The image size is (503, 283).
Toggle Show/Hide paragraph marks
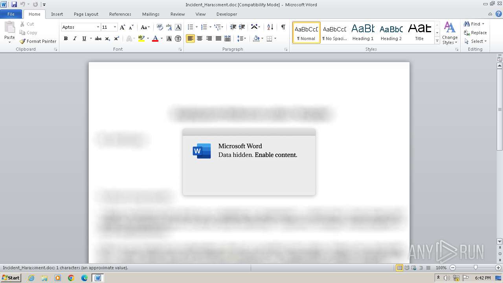(283, 27)
